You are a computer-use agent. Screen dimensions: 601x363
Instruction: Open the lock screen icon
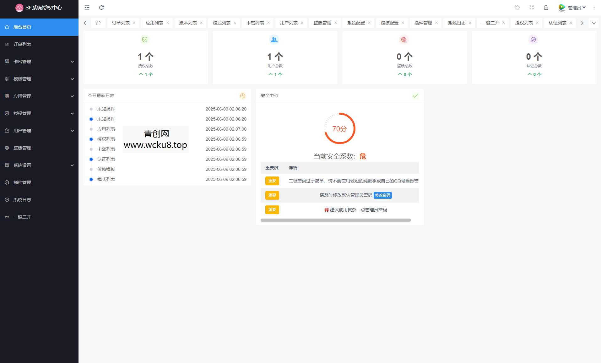(x=546, y=7)
